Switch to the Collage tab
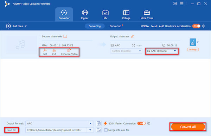Screen dimensions: 211x136 pyautogui.click(x=126, y=14)
